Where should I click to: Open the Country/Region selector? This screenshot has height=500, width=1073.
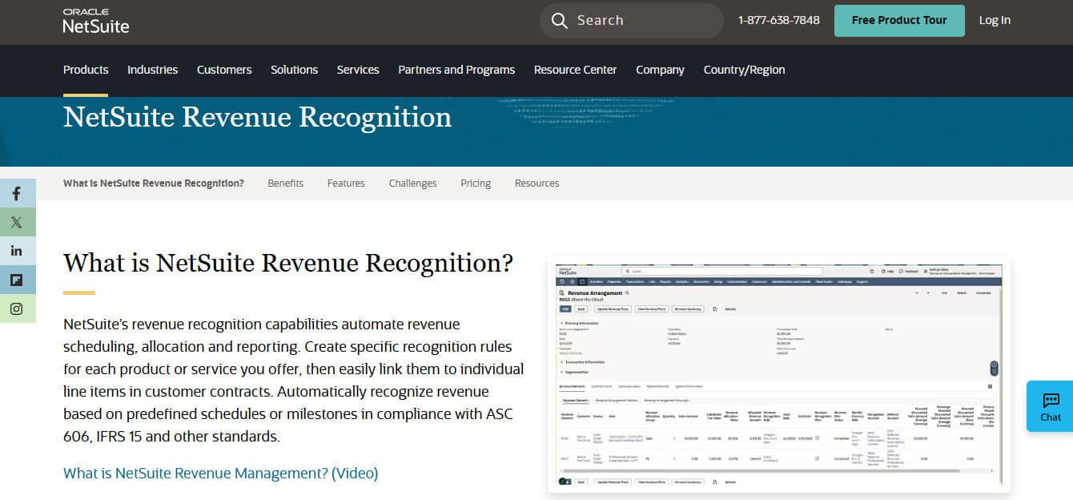pyautogui.click(x=743, y=70)
